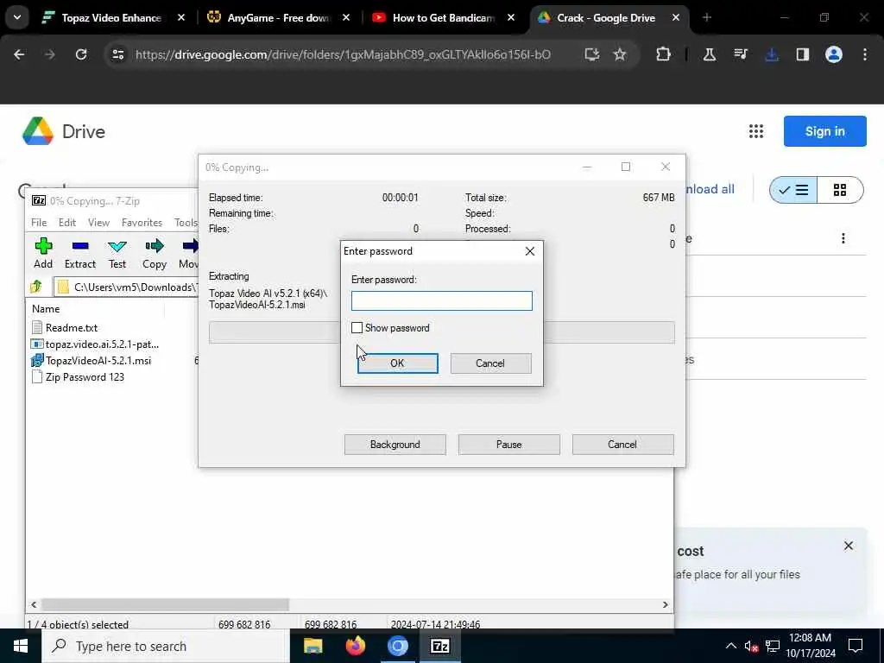Image resolution: width=884 pixels, height=663 pixels.
Task: Switch Drive to grid layout view
Action: [x=840, y=190]
